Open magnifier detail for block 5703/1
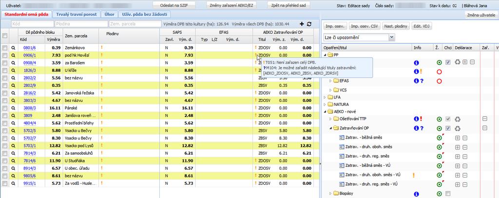This screenshot has height=198, width=499. (13, 146)
